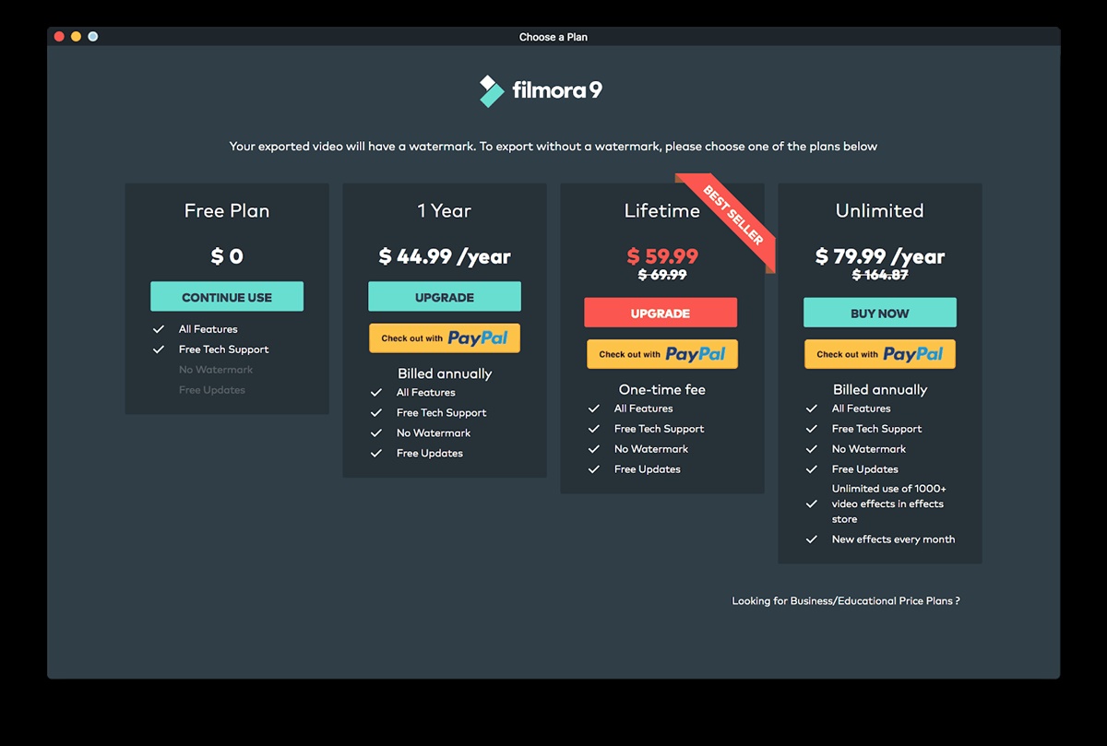Click Buy Now for Unlimited plan
Screen dimensions: 1107x746
tap(879, 313)
